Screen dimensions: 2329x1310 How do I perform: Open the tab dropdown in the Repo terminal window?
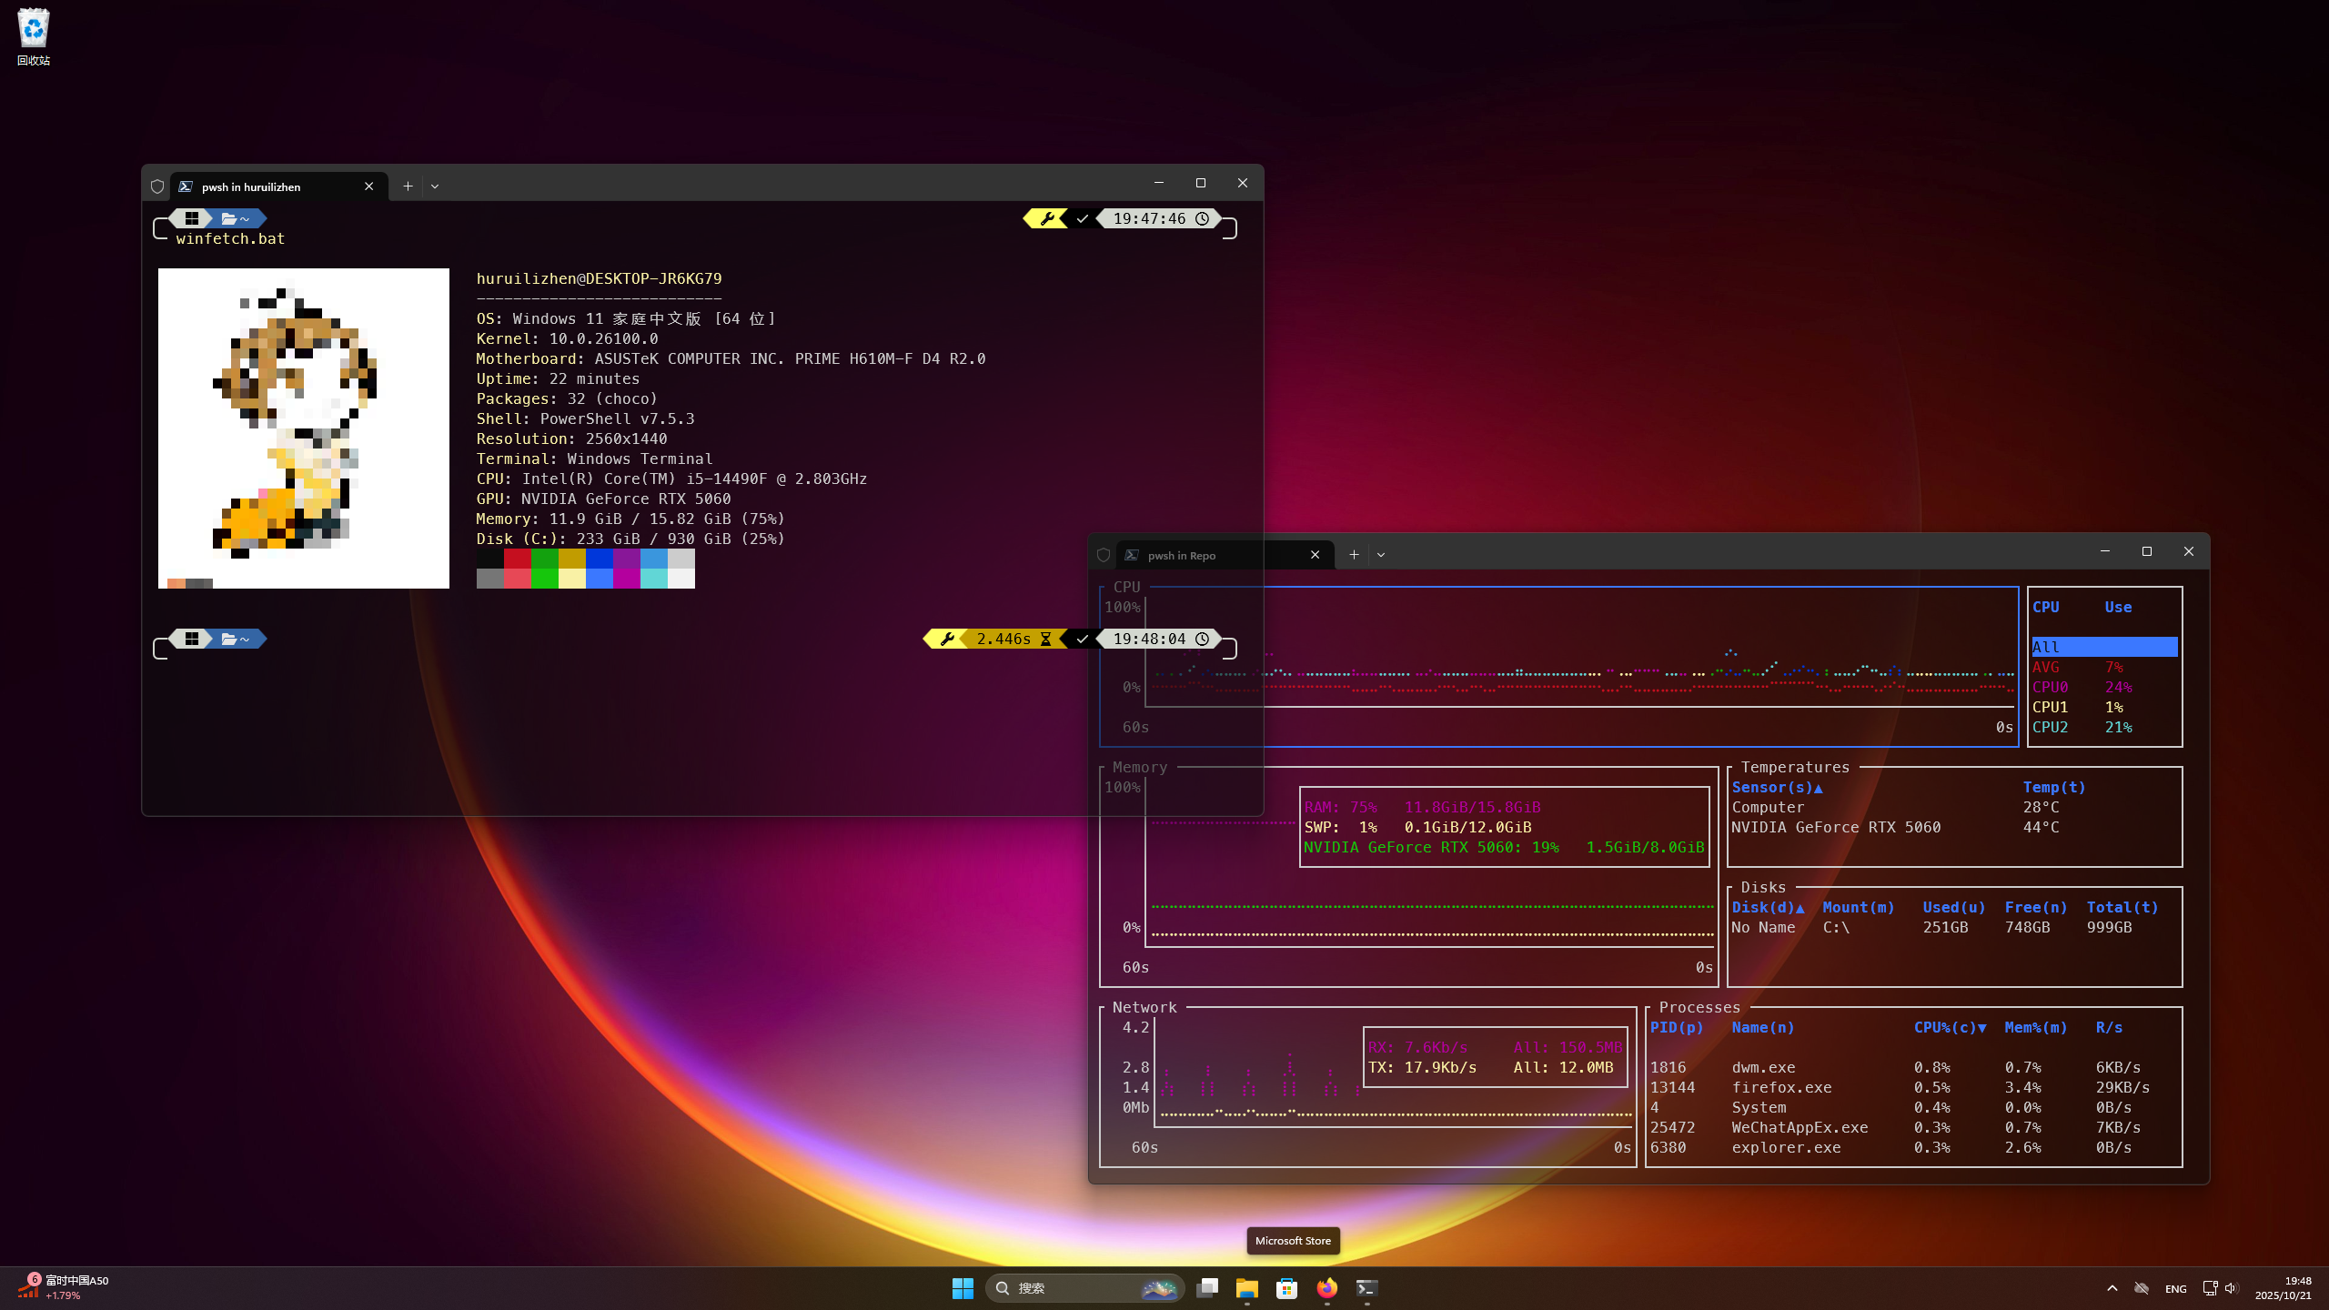pyautogui.click(x=1381, y=554)
